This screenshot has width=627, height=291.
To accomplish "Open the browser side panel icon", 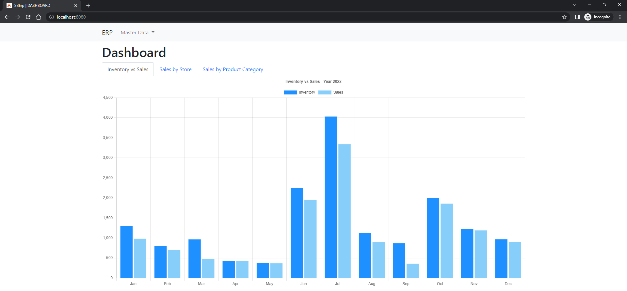I will [x=577, y=17].
